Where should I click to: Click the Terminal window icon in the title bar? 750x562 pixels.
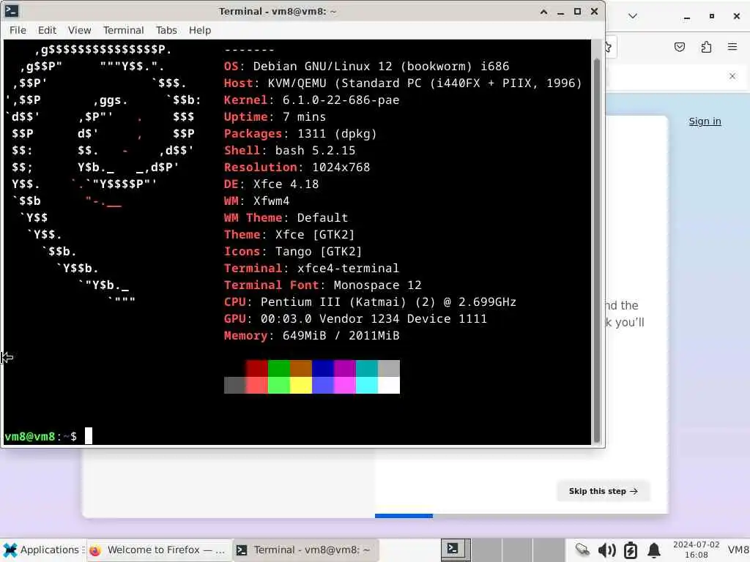[x=12, y=11]
